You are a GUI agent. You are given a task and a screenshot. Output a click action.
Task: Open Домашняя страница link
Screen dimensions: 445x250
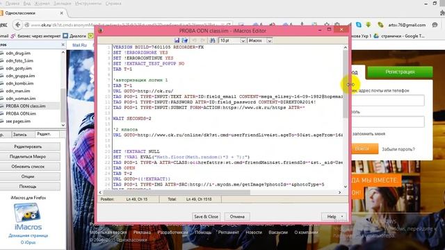point(28,235)
